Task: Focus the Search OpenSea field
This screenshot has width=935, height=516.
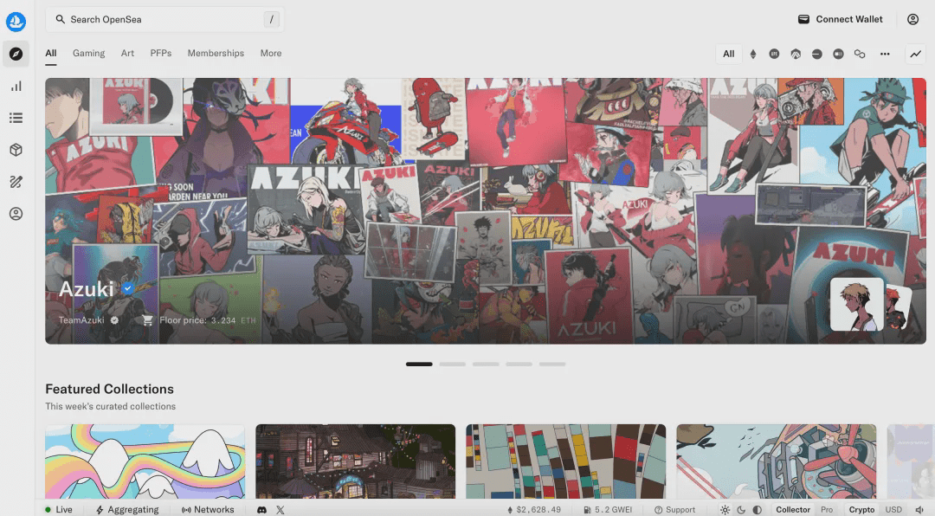Action: point(164,20)
